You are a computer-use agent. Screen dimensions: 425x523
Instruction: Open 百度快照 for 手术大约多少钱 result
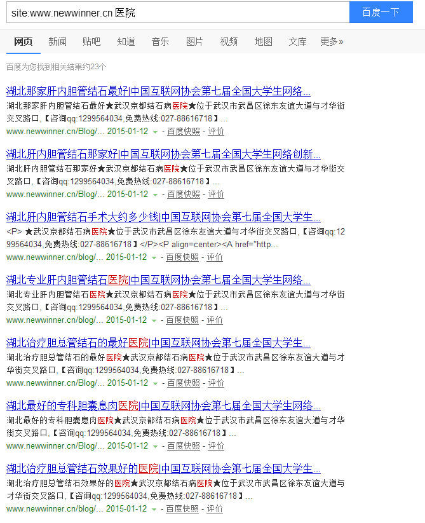pos(182,257)
